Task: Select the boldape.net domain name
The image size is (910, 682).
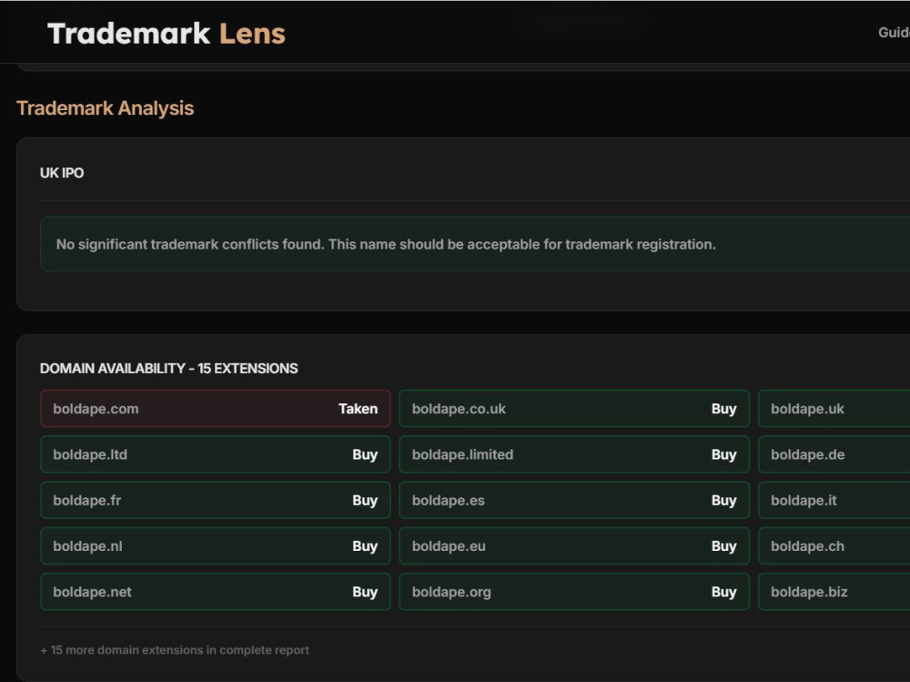Action: pyautogui.click(x=92, y=593)
